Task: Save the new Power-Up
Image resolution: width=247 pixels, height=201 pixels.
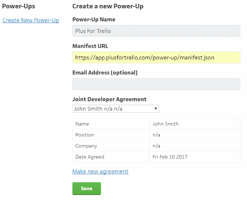Action: pyautogui.click(x=86, y=188)
